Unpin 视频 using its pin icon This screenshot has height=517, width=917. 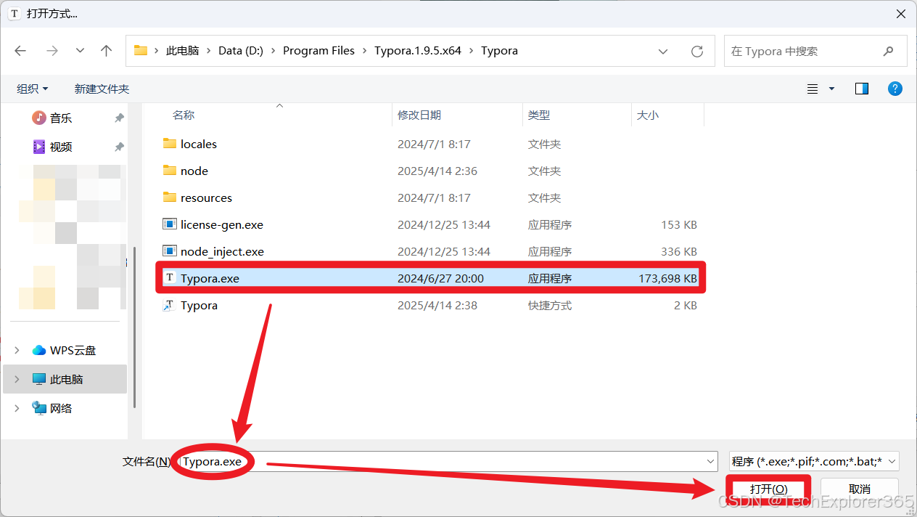(119, 147)
